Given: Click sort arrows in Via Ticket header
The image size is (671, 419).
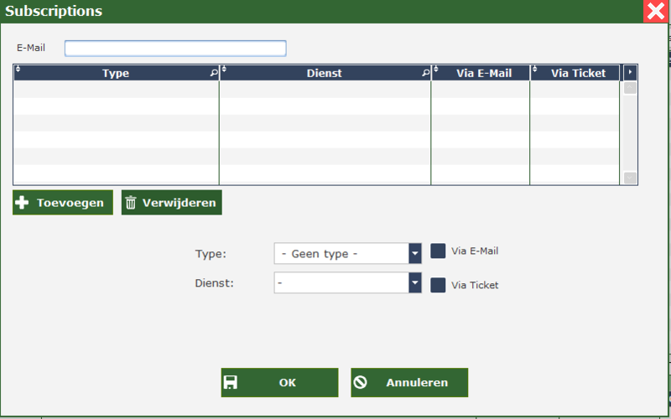Looking at the screenshot, I should 535,70.
